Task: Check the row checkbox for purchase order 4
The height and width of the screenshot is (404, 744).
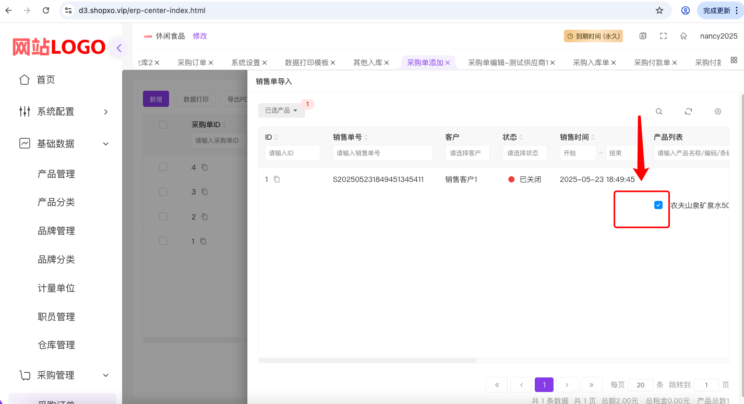Action: [163, 167]
